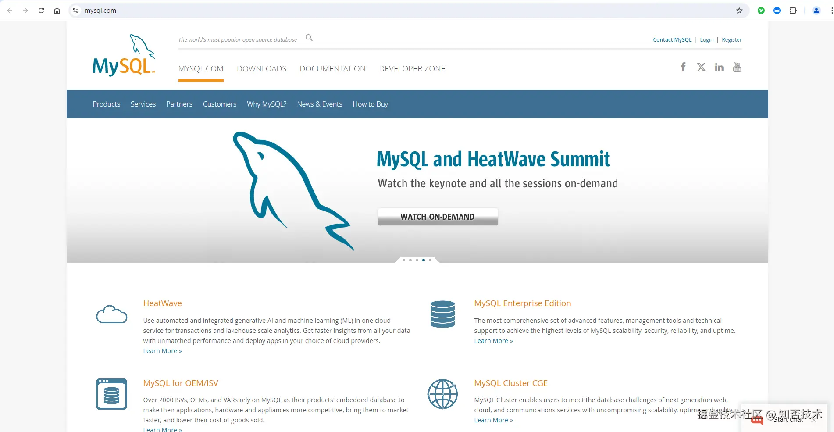Click the MySQL dolphin logo

point(124,55)
